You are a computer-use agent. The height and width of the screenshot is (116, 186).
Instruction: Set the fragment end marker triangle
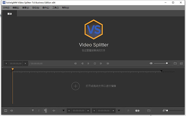pos(119,111)
